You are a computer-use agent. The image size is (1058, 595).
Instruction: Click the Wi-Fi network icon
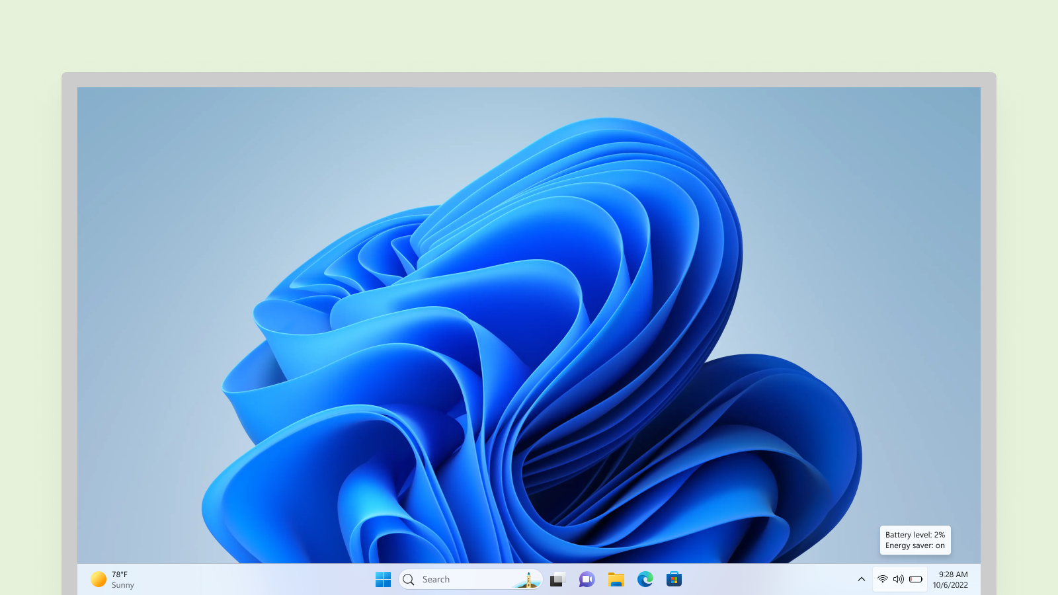[882, 579]
